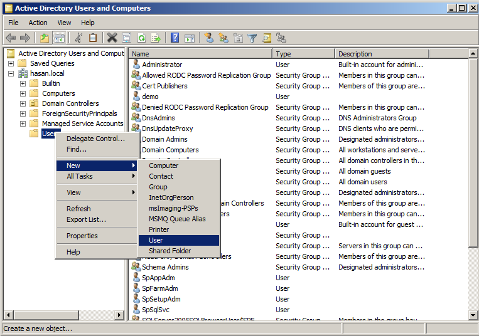
Task: Open the Action menu
Action: coord(38,23)
